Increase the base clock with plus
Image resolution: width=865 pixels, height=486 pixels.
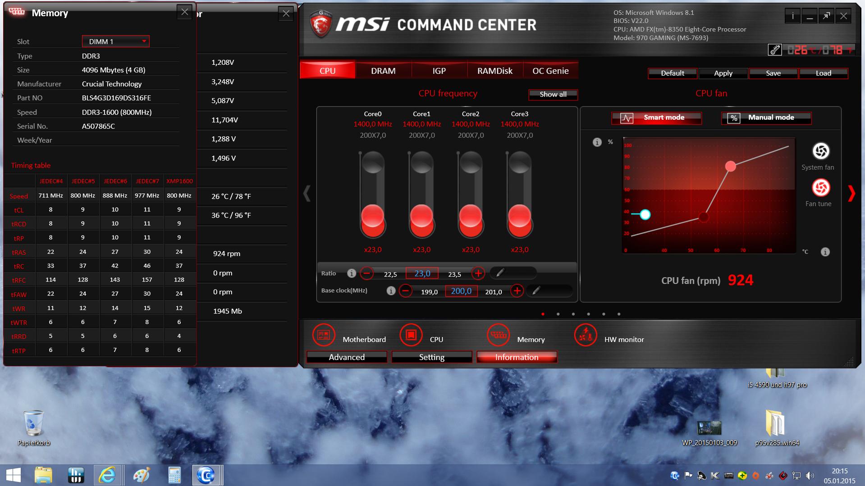[x=517, y=291]
